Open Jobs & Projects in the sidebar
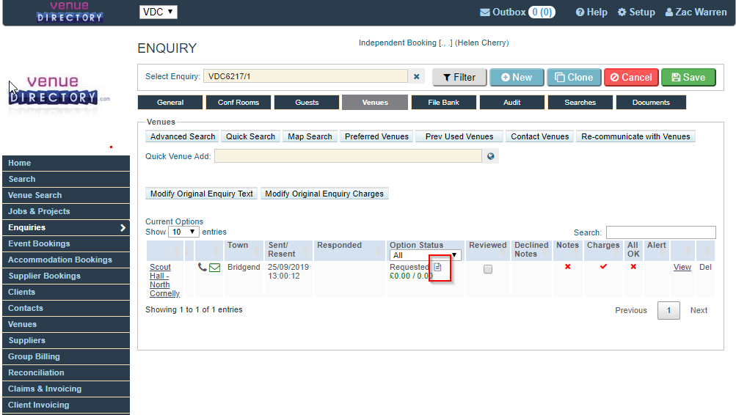736x415 pixels. (x=66, y=211)
